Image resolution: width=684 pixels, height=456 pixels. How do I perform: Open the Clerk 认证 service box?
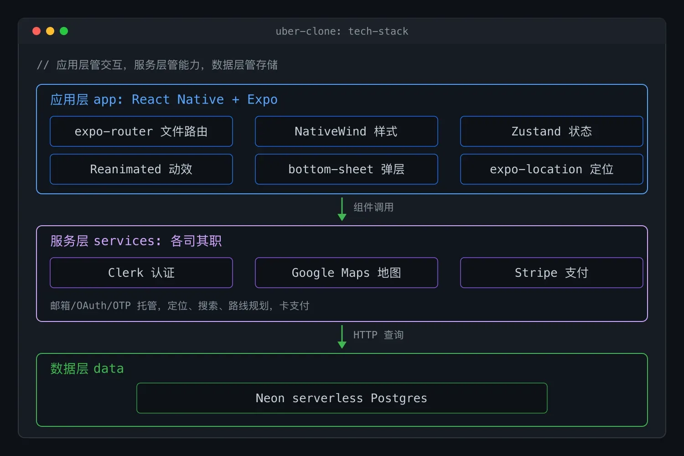pyautogui.click(x=141, y=273)
